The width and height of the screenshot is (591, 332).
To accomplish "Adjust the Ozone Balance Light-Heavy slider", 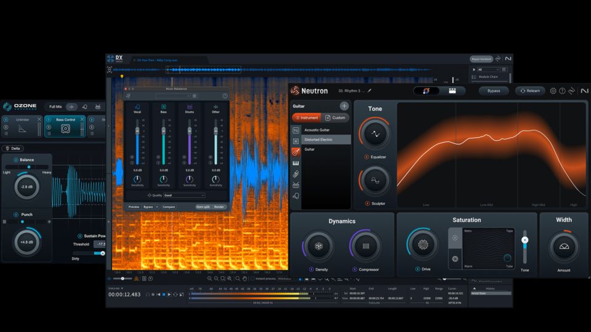I will 26,167.
